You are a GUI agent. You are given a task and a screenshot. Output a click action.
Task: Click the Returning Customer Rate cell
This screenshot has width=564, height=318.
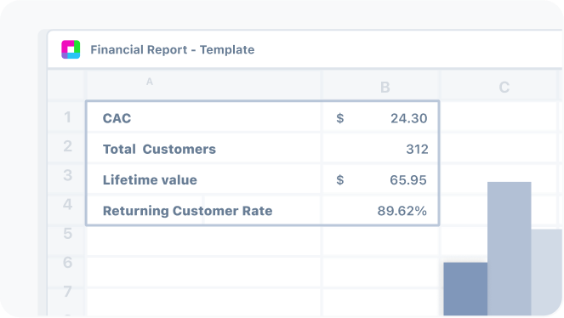203,211
